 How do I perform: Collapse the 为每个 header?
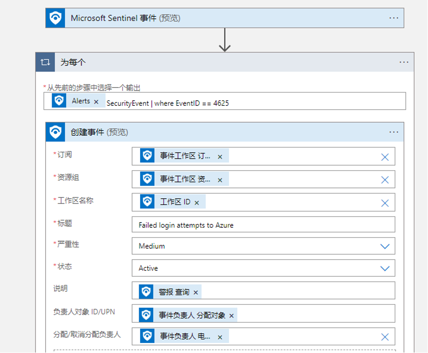[x=224, y=62]
